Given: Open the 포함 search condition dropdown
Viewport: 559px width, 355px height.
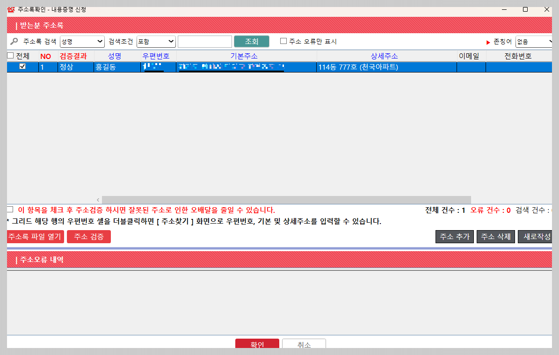Looking at the screenshot, I should (156, 41).
